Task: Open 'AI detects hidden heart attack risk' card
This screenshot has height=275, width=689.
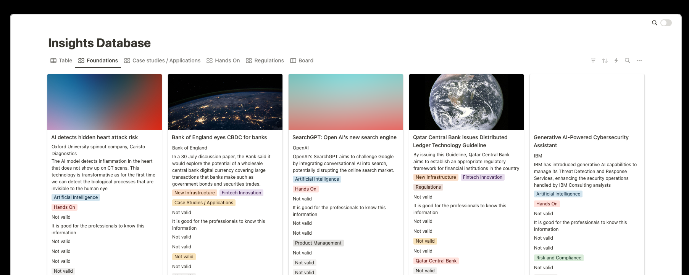Action: (x=95, y=137)
